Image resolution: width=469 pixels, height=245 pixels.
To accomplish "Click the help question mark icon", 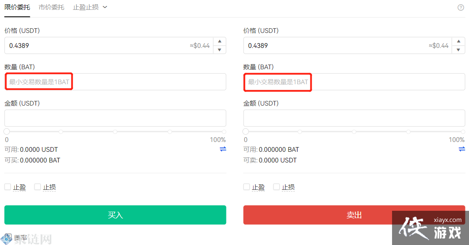I will click(x=460, y=7).
